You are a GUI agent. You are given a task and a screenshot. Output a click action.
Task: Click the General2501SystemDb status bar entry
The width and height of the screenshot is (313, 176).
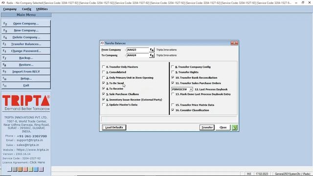click(292, 174)
